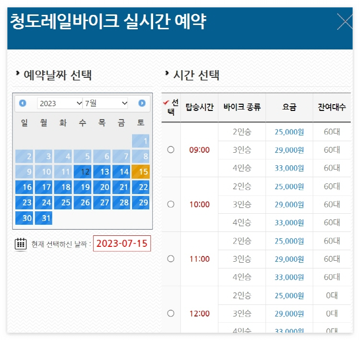The height and width of the screenshot is (340, 360).
Task: Click 60대 remaining for 11:00 3인승
Action: point(332,259)
